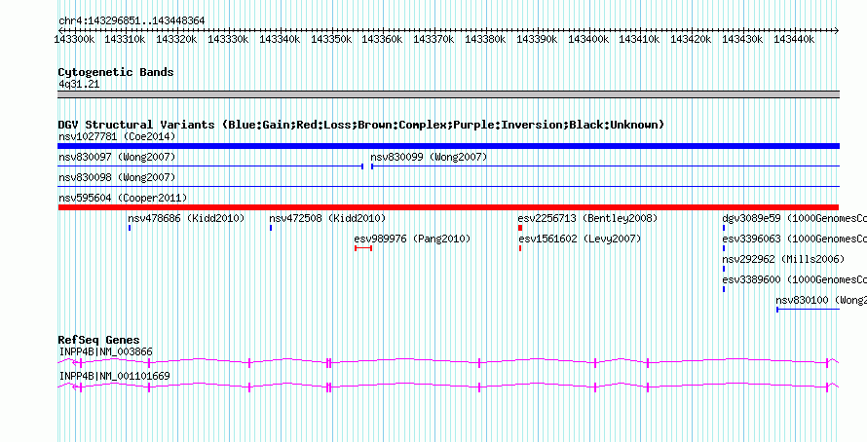The height and width of the screenshot is (442, 867).
Task: Open the INPP4B|NM_003866 gene label
Action: pyautogui.click(x=105, y=351)
